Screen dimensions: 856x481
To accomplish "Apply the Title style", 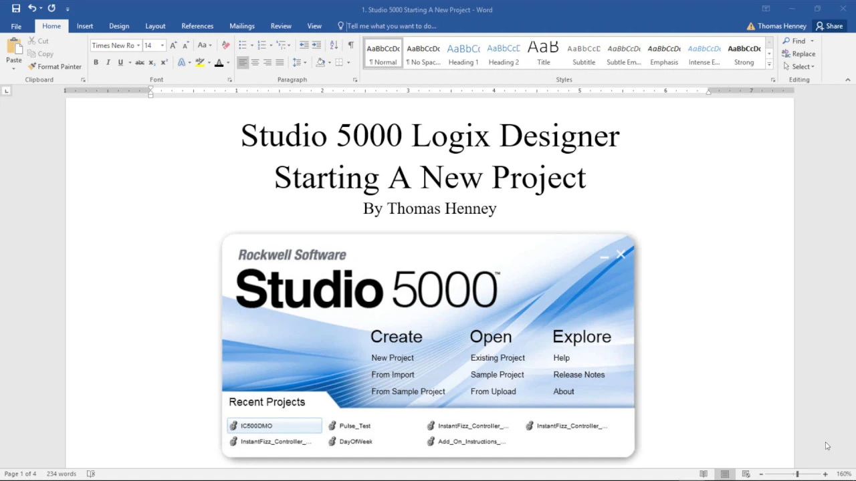I will [x=544, y=53].
